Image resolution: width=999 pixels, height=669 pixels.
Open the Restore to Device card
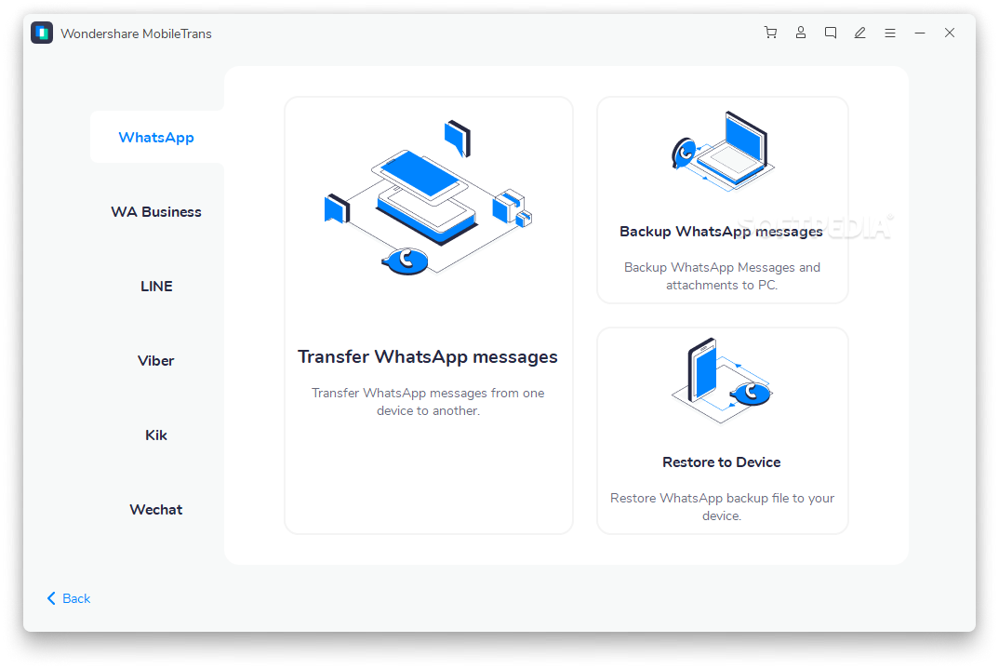click(723, 431)
